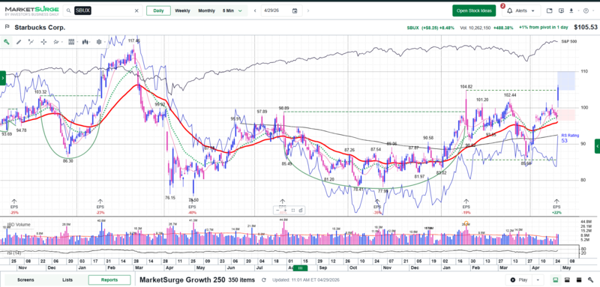Click the zoom out minus button
600x287 pixels.
(277, 210)
